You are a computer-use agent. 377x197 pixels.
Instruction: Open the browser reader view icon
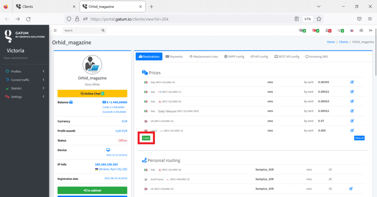pyautogui.click(x=297, y=19)
